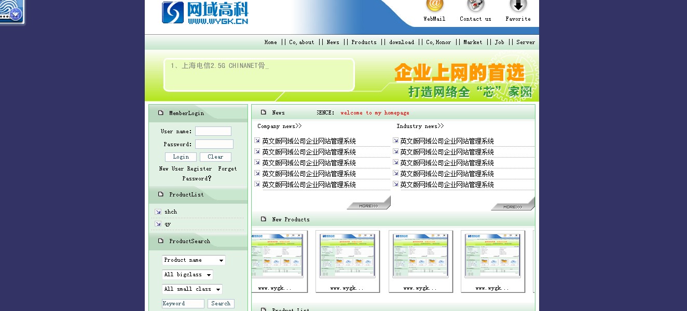The width and height of the screenshot is (687, 311).
Task: Go to the Home menu item
Action: coord(271,43)
